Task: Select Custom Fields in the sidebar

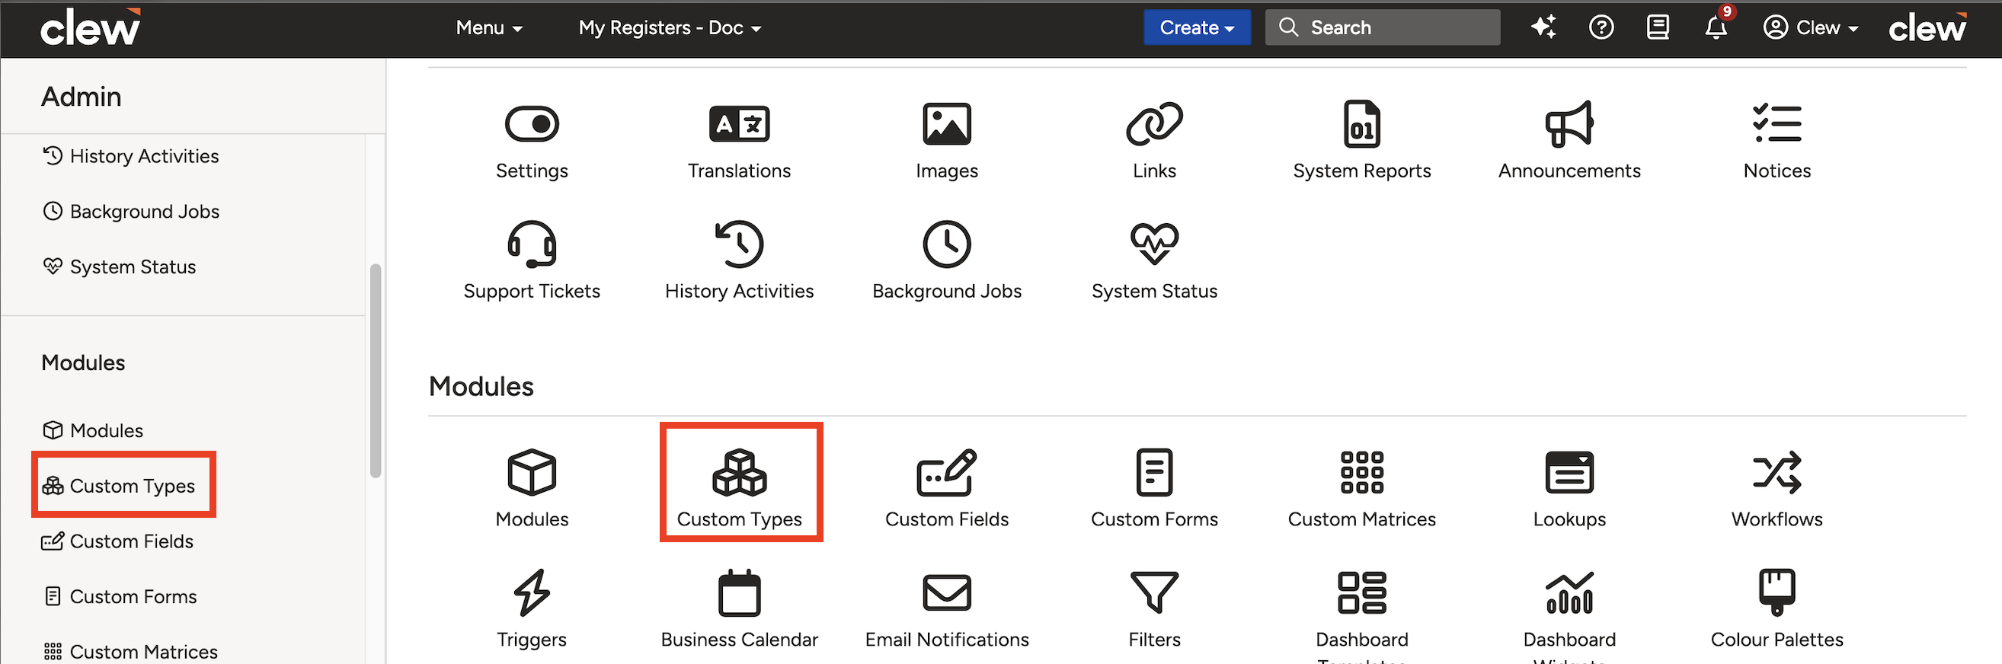Action: coord(117,541)
